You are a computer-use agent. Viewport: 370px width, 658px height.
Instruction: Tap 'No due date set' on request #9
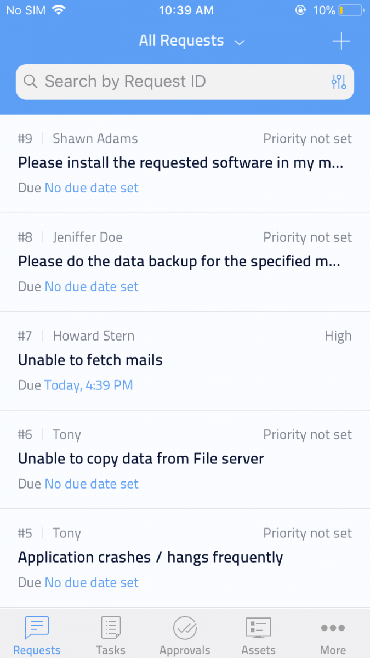pyautogui.click(x=92, y=188)
